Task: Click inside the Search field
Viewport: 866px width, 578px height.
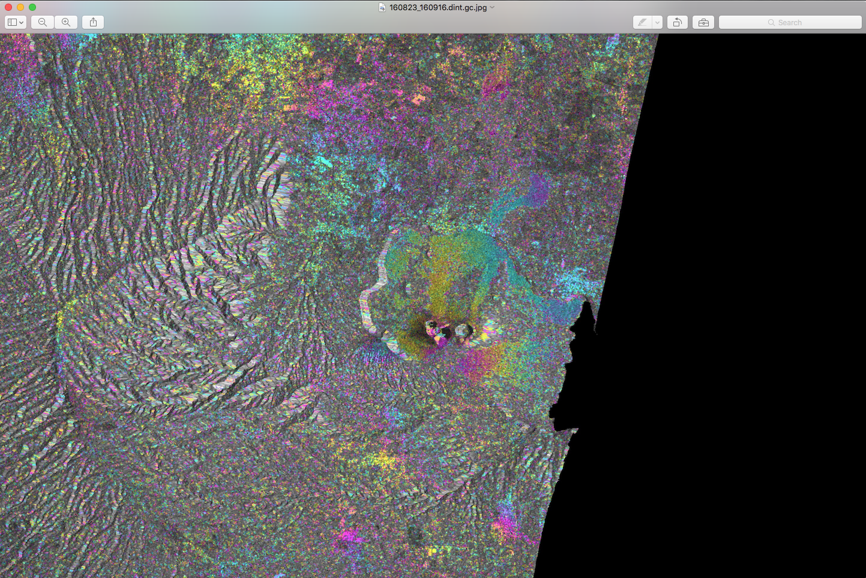Action: [x=790, y=22]
